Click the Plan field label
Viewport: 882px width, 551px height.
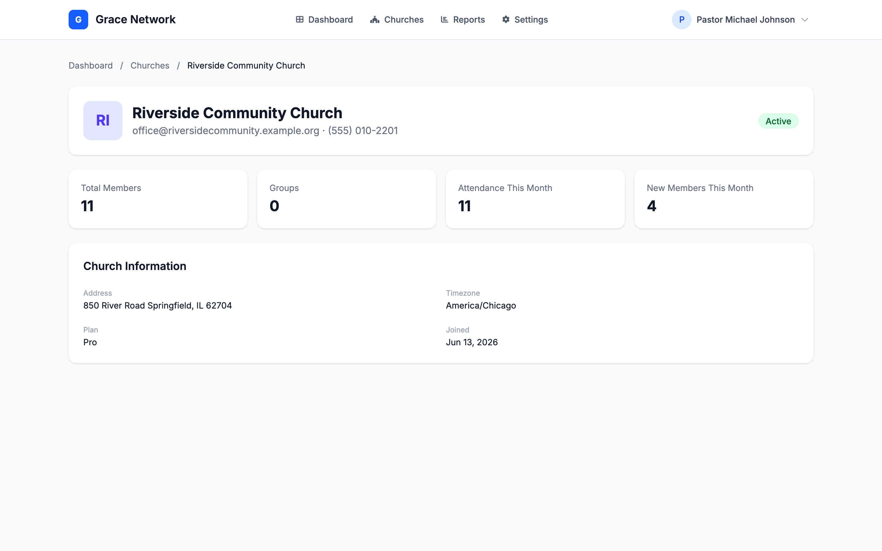pos(90,330)
